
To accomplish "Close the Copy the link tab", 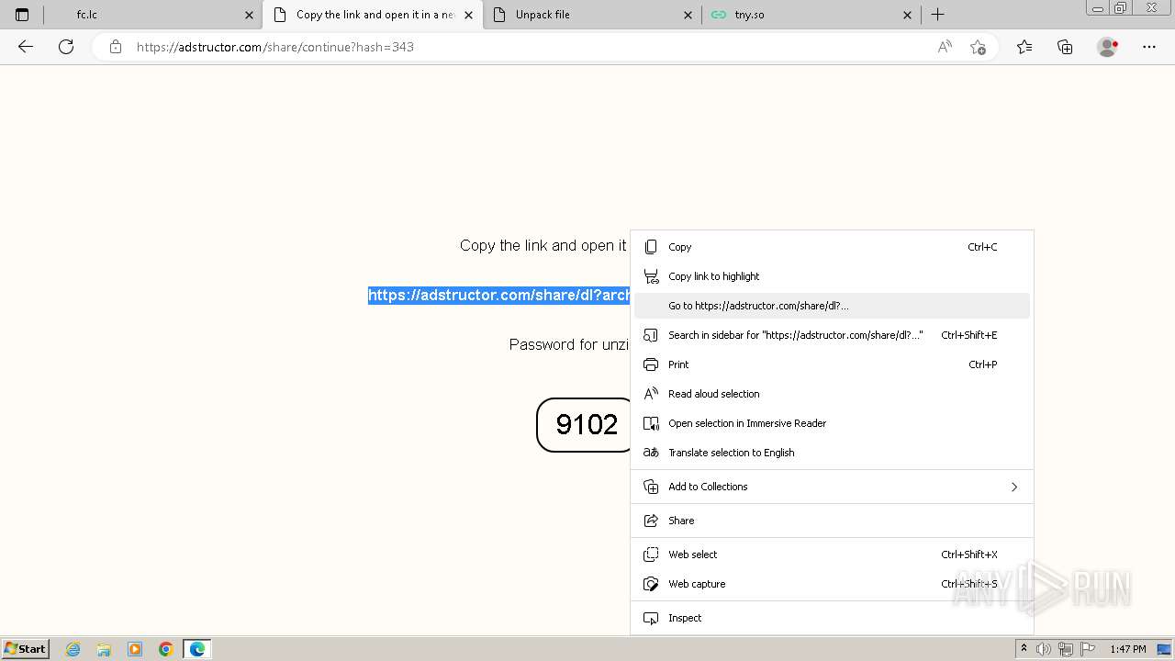I will [x=469, y=15].
